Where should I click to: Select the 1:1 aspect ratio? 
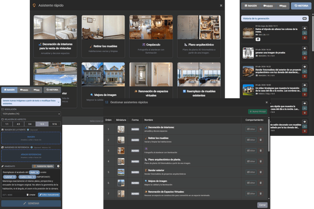point(7,124)
